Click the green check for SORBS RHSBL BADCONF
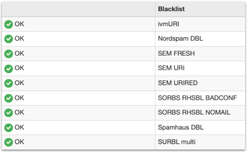The image size is (247, 152). pos(8,98)
